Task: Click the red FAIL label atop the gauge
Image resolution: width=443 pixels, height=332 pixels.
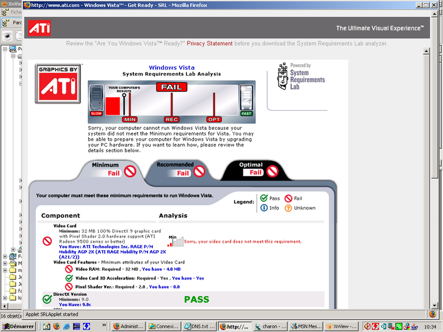Action: pos(171,87)
